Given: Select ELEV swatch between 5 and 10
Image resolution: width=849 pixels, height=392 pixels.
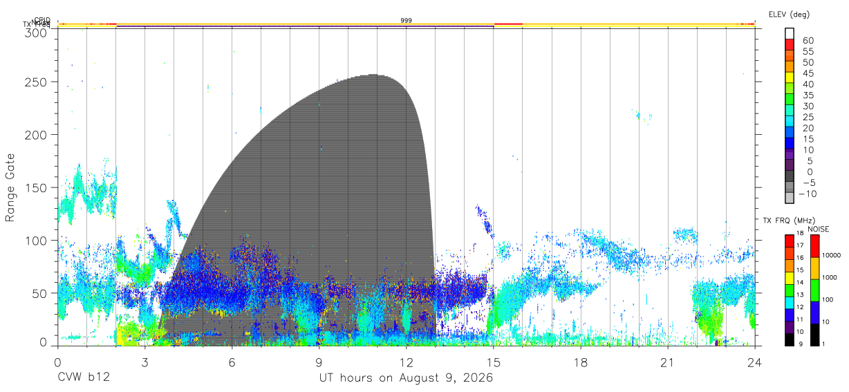Looking at the screenshot, I should 790,155.
